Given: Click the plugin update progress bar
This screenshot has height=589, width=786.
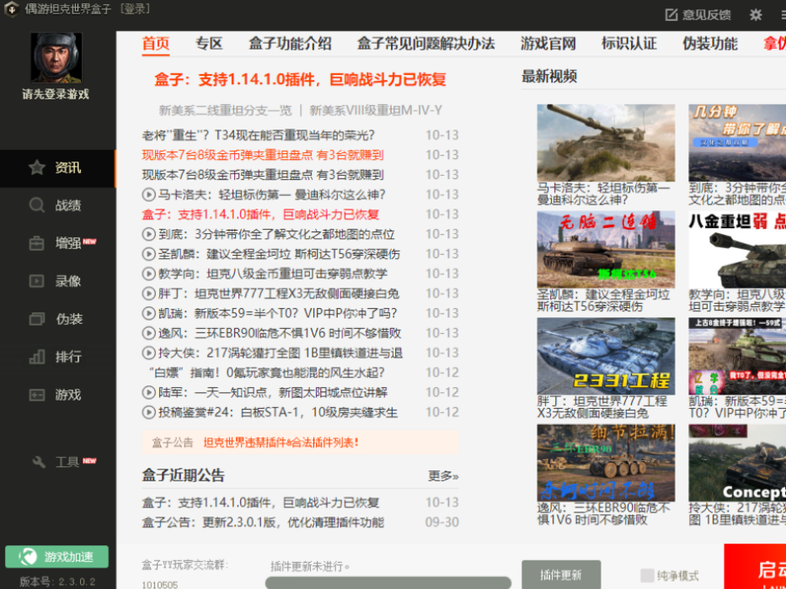Looking at the screenshot, I should [388, 582].
